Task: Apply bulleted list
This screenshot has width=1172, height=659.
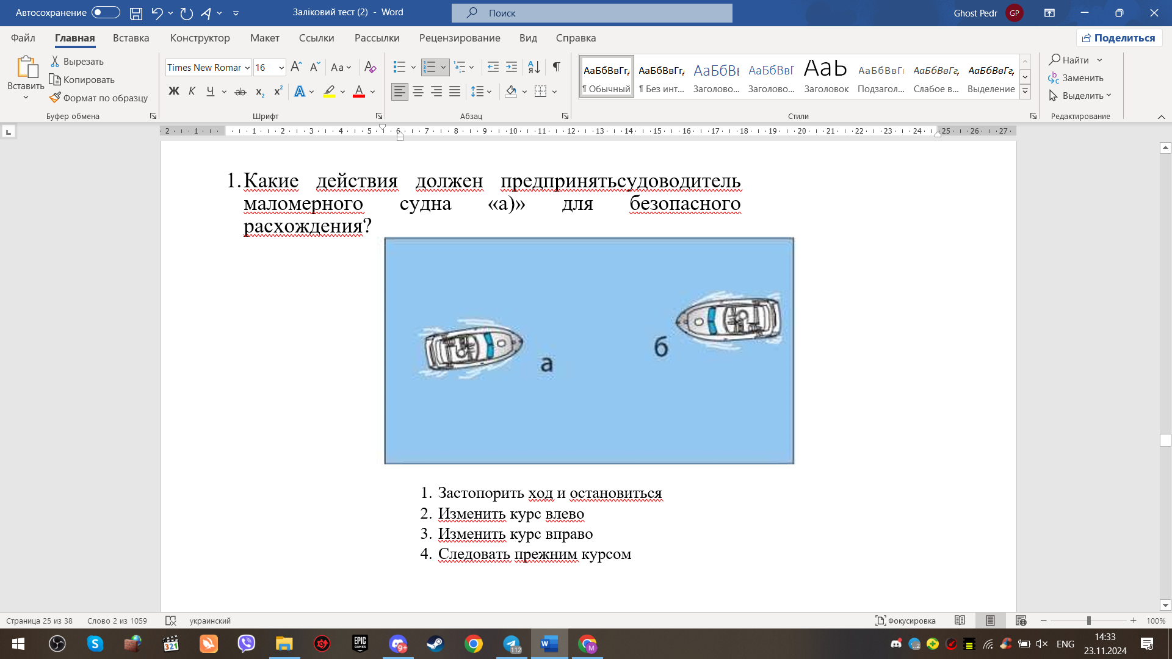Action: click(399, 67)
